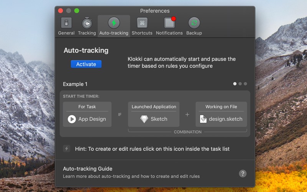Viewport: 307px width, 192px height.
Task: Click the 'App Design' task name
Action: (x=92, y=119)
